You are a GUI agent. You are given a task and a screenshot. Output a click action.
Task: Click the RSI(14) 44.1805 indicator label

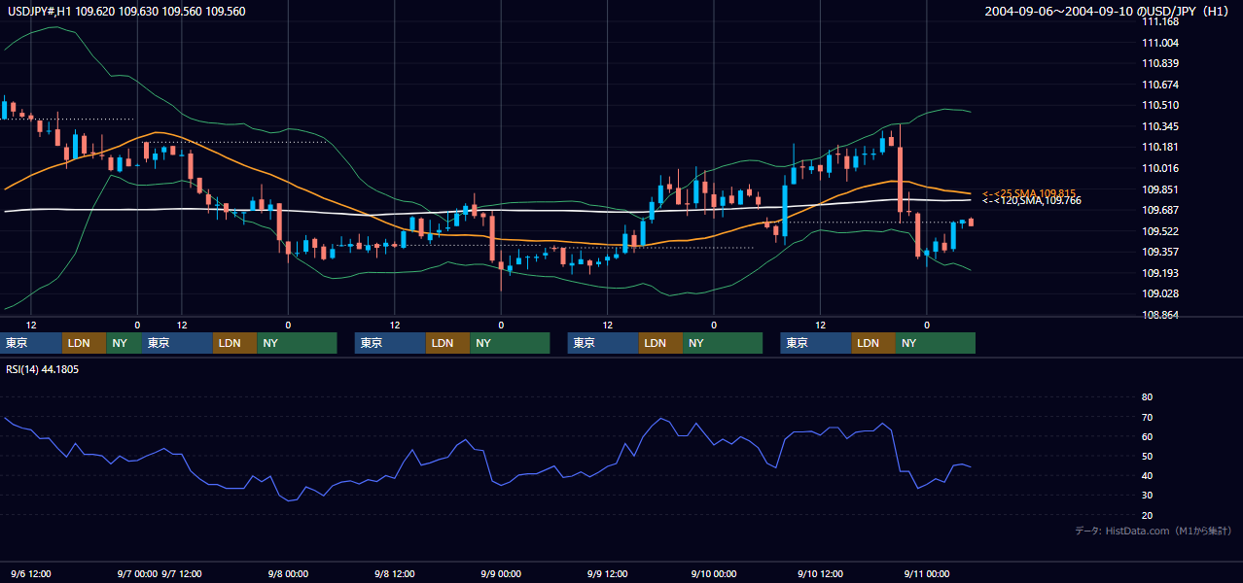(x=43, y=369)
